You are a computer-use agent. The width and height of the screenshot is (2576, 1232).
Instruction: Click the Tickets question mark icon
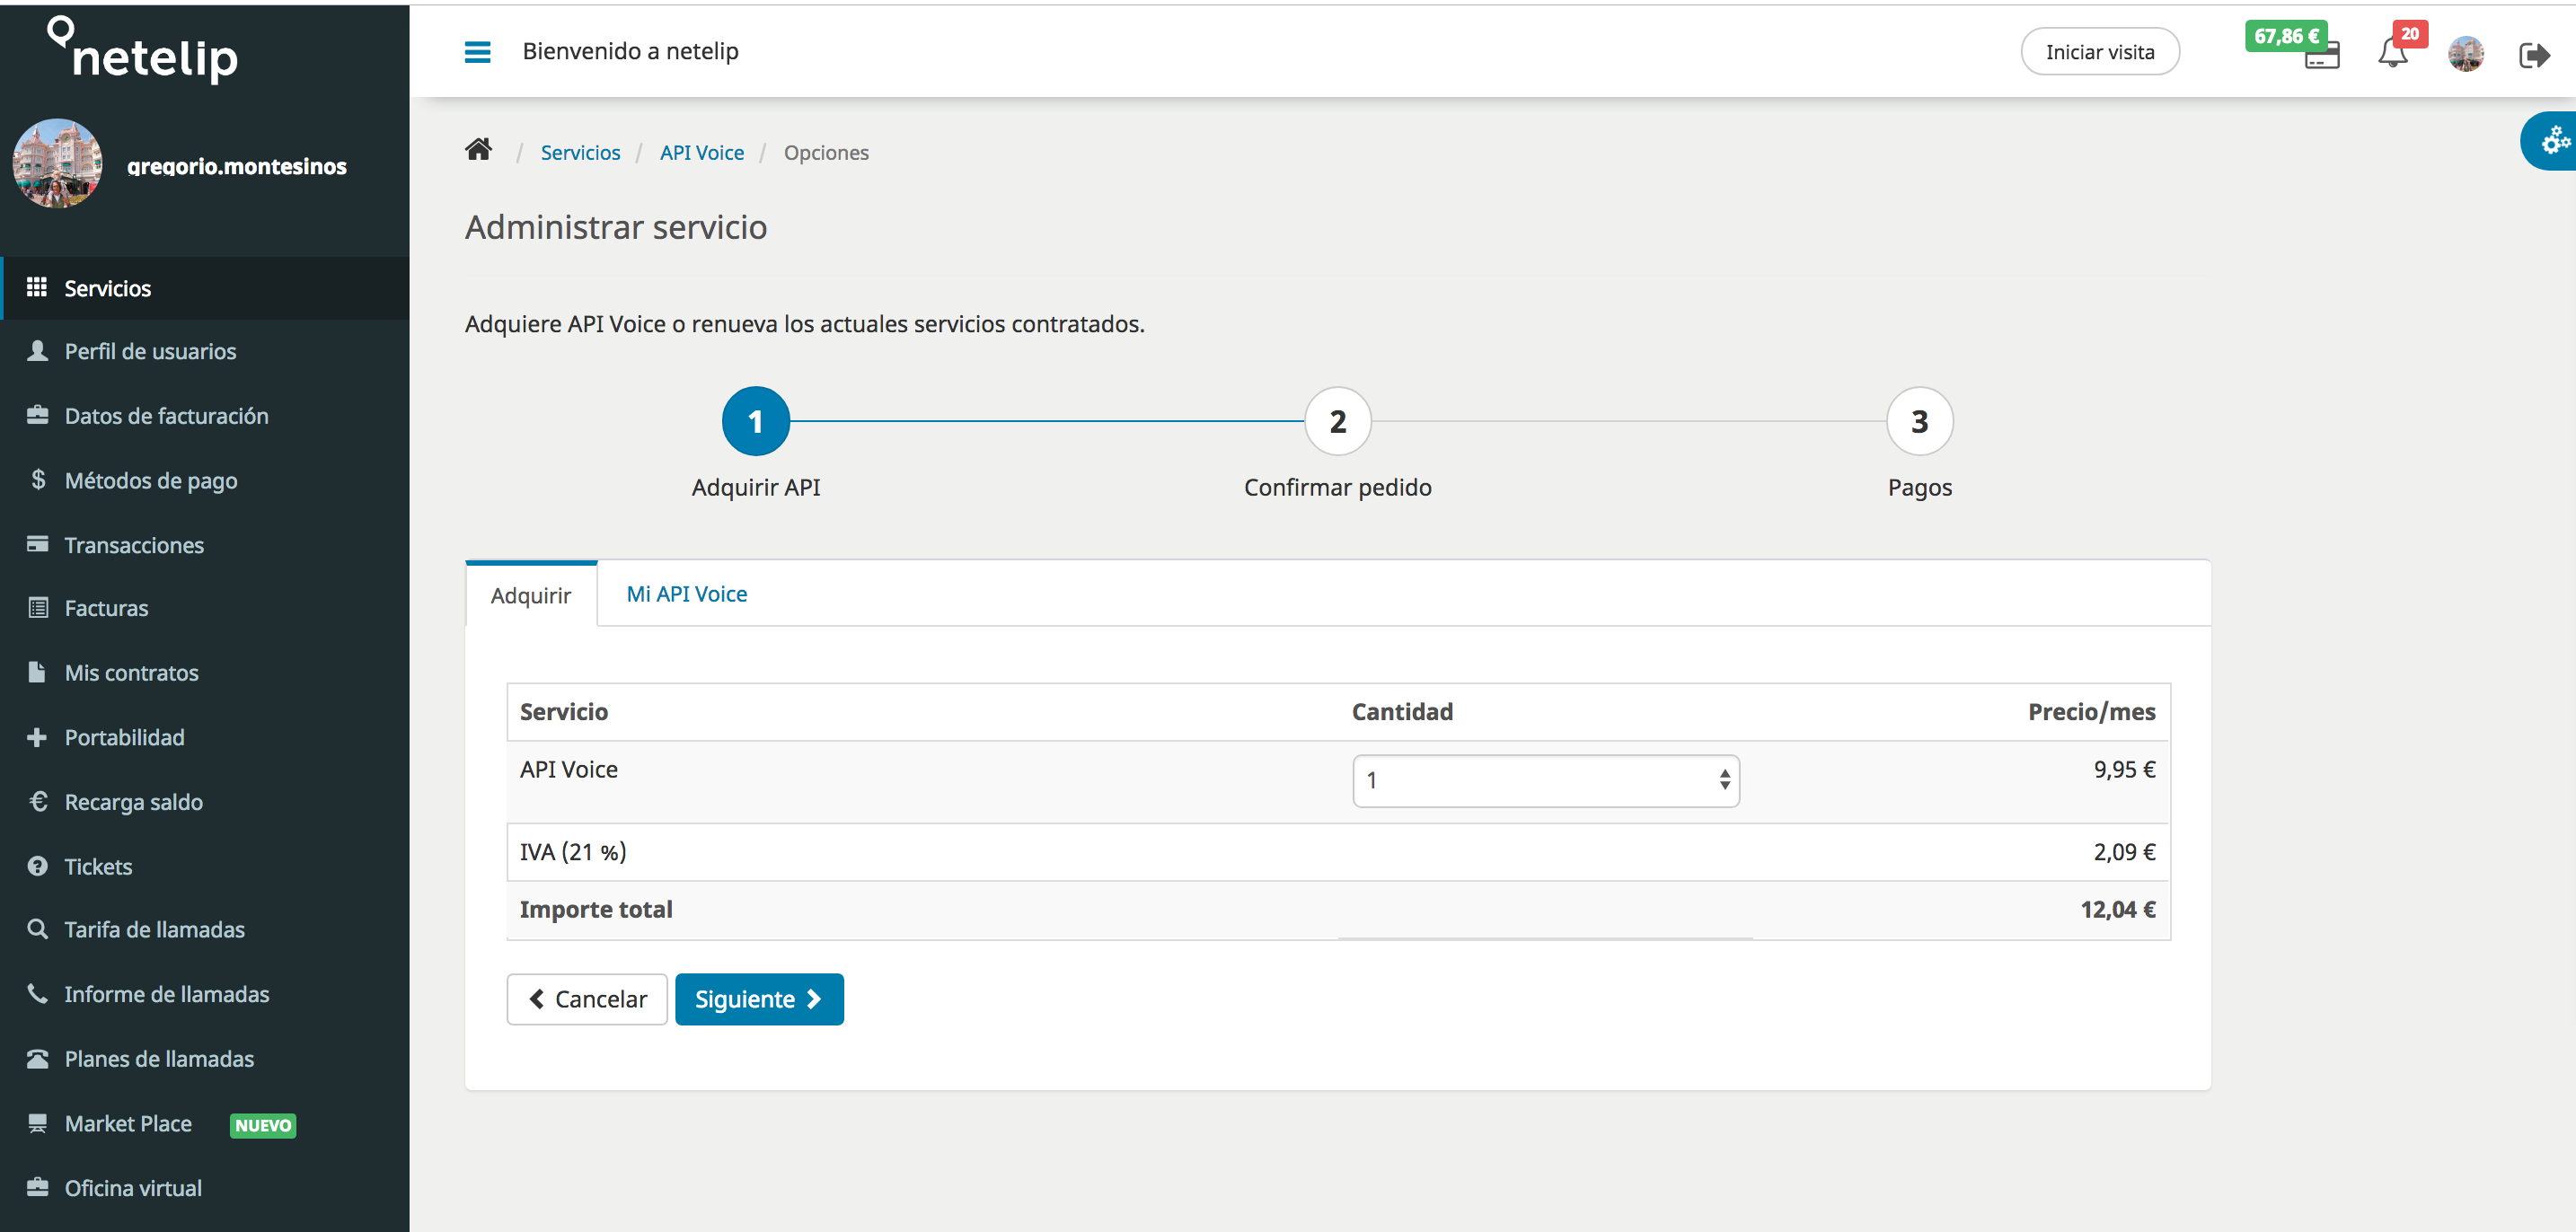click(x=38, y=866)
